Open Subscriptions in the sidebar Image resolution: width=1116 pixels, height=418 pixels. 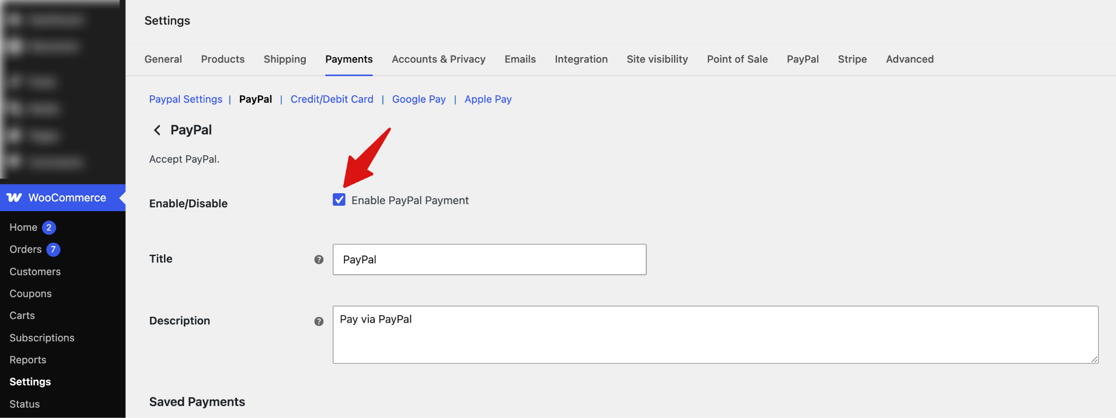[x=42, y=338]
